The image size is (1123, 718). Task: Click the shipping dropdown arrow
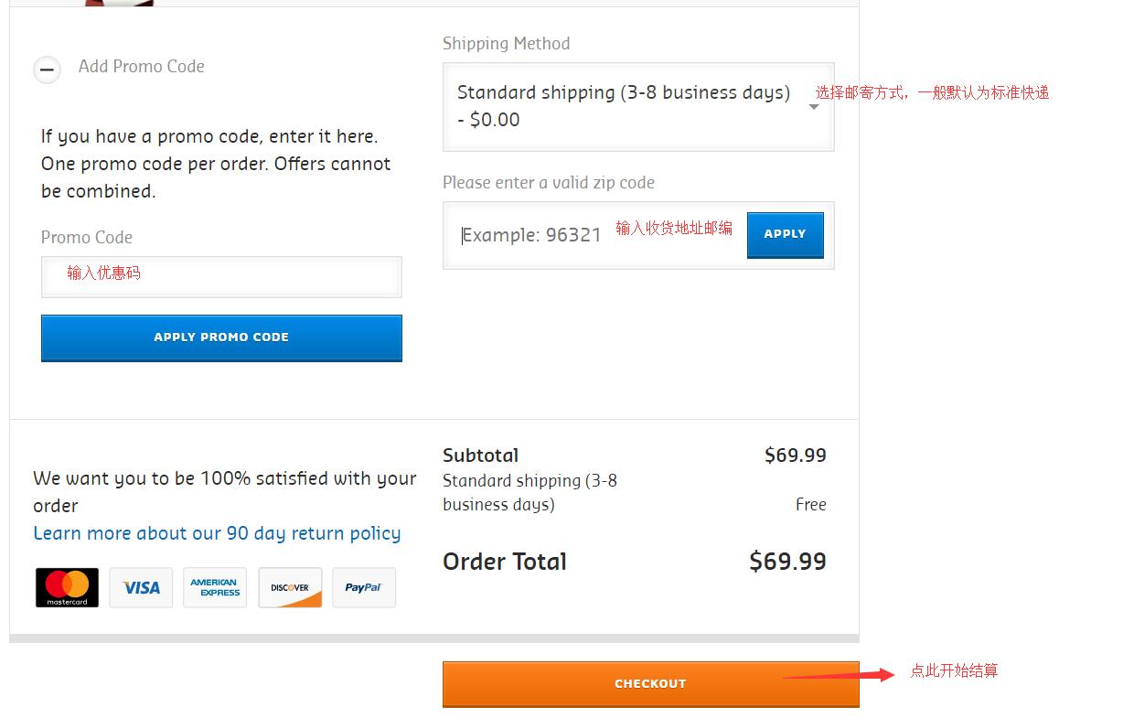tap(814, 107)
